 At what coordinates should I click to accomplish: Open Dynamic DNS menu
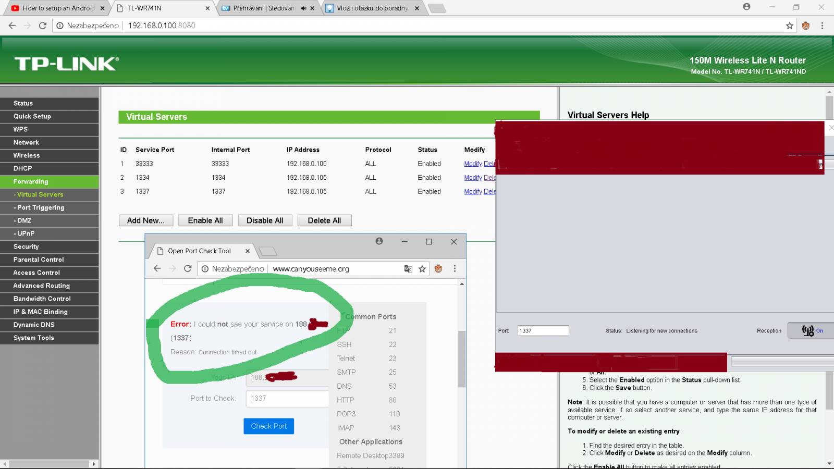50,325
